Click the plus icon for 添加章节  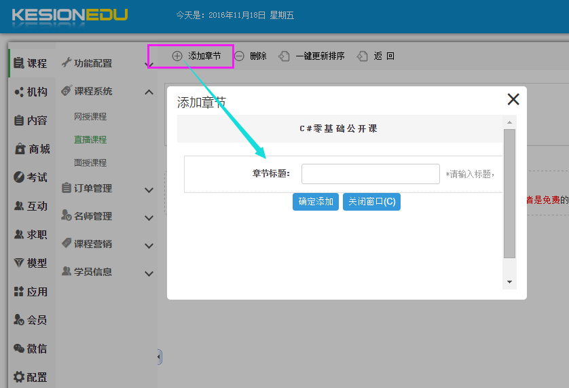pyautogui.click(x=177, y=56)
